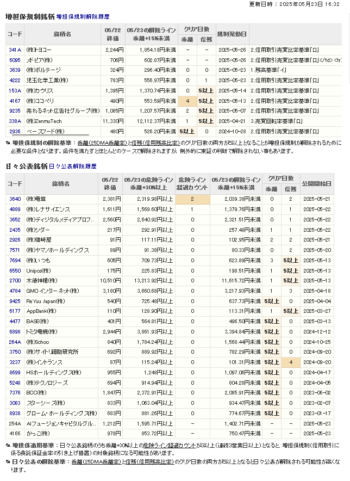The image size is (350, 481).
Task: Open stock code 2700 link
Action: pyautogui.click(x=15, y=281)
